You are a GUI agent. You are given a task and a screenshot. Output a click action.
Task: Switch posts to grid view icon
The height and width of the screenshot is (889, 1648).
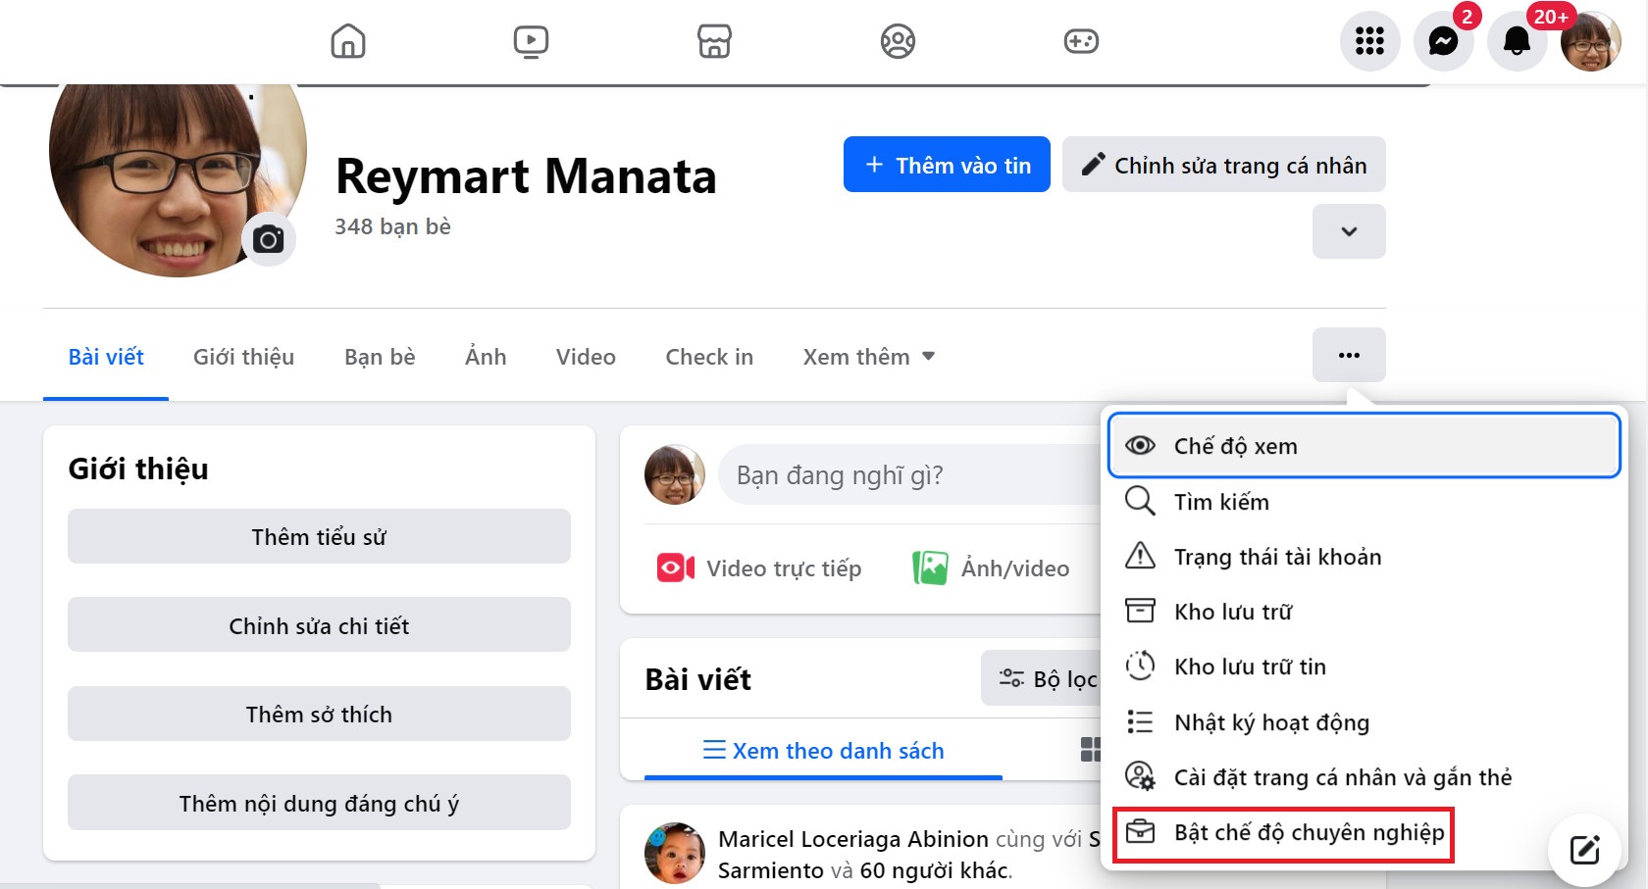[x=1090, y=750]
